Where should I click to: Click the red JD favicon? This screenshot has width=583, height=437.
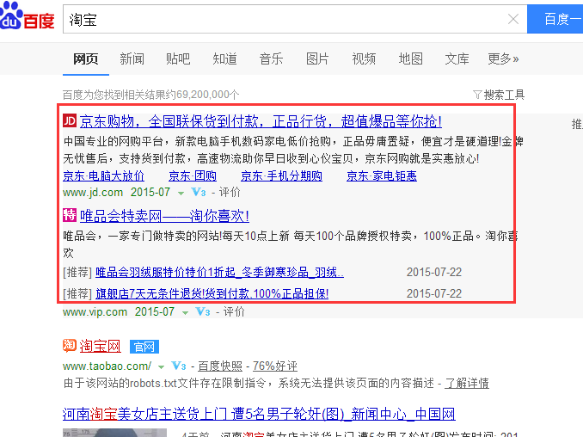[x=70, y=120]
